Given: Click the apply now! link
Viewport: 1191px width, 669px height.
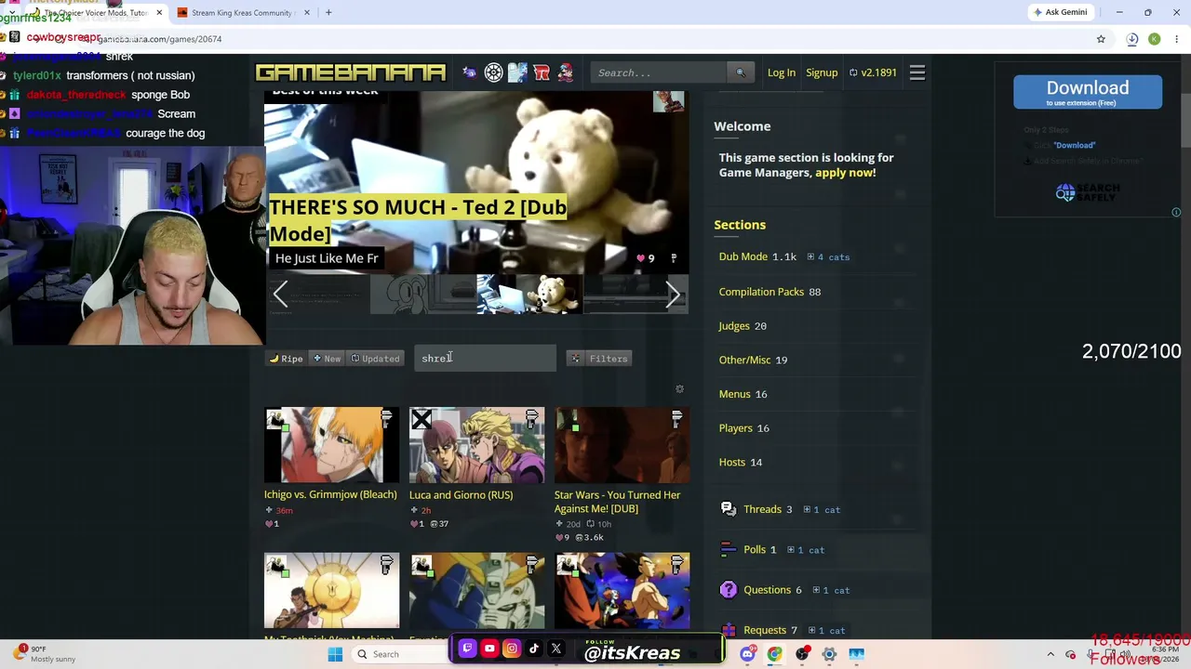Looking at the screenshot, I should [x=846, y=173].
